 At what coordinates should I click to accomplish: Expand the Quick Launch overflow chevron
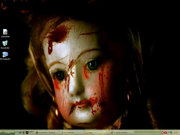pos(31,131)
